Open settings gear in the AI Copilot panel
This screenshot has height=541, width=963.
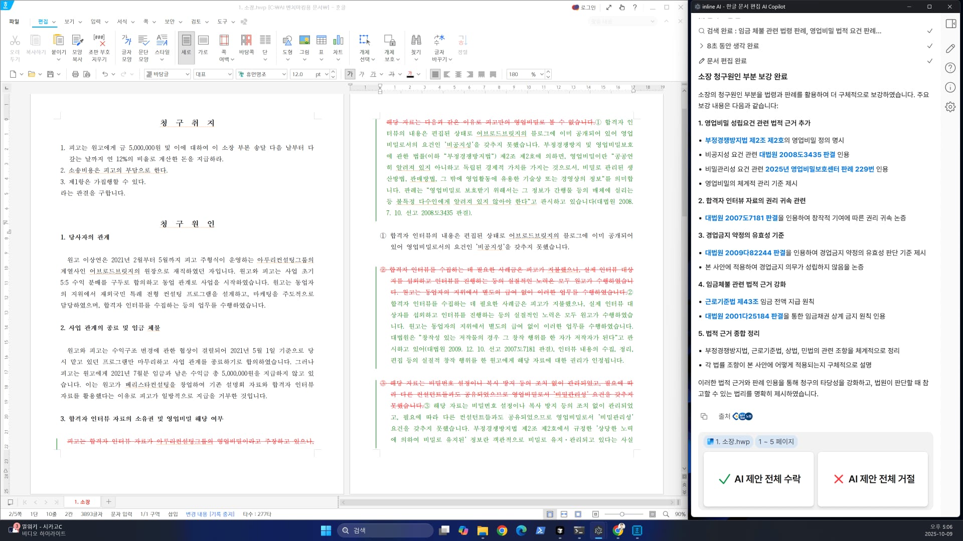[949, 106]
